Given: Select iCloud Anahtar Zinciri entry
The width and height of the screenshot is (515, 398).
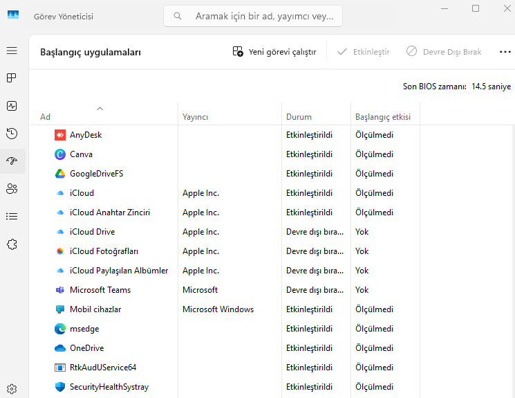Looking at the screenshot, I should (110, 212).
